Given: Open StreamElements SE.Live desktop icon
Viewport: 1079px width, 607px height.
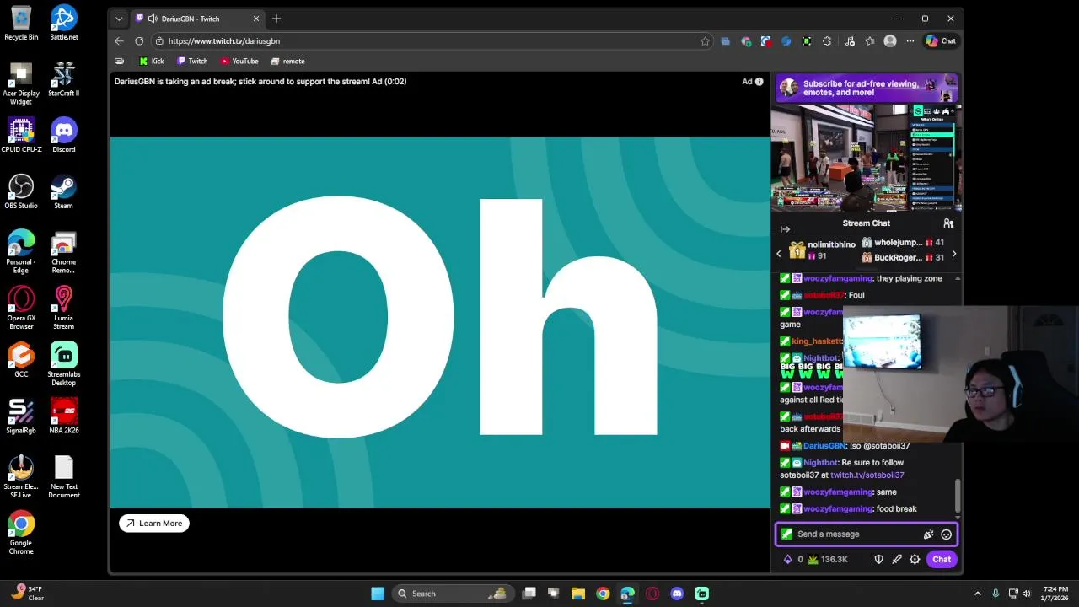Looking at the screenshot, I should point(21,477).
